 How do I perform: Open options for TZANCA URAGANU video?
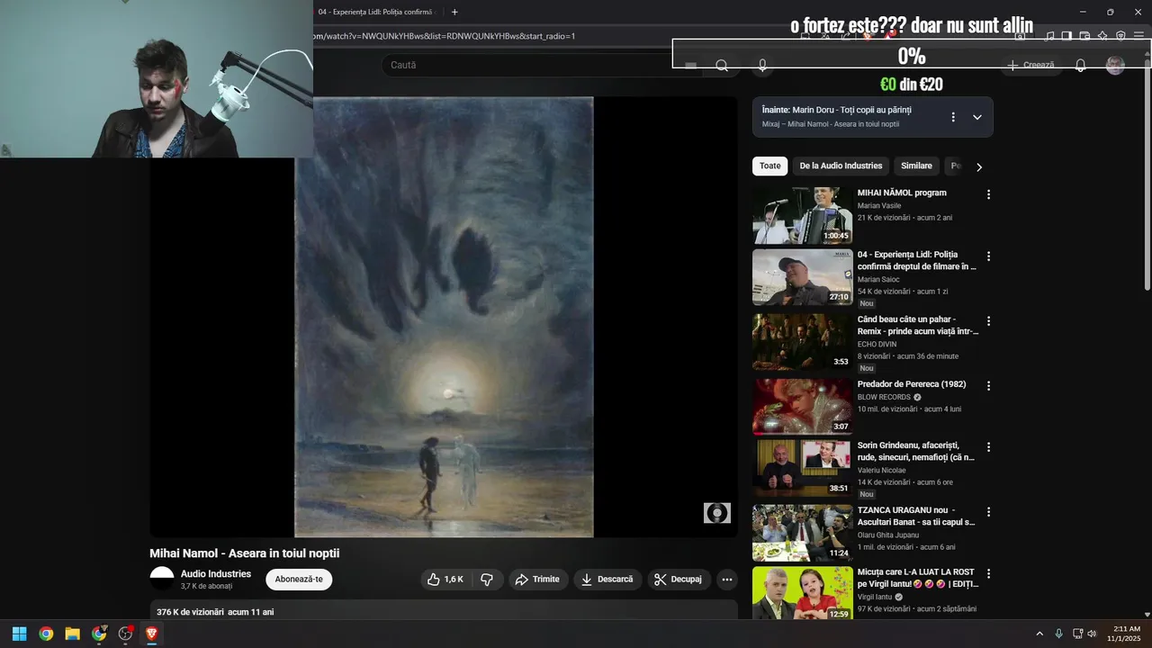pos(988,511)
